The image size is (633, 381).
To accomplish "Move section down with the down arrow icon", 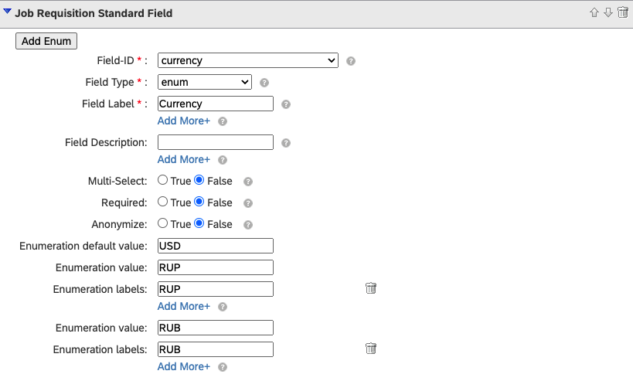I will point(608,12).
